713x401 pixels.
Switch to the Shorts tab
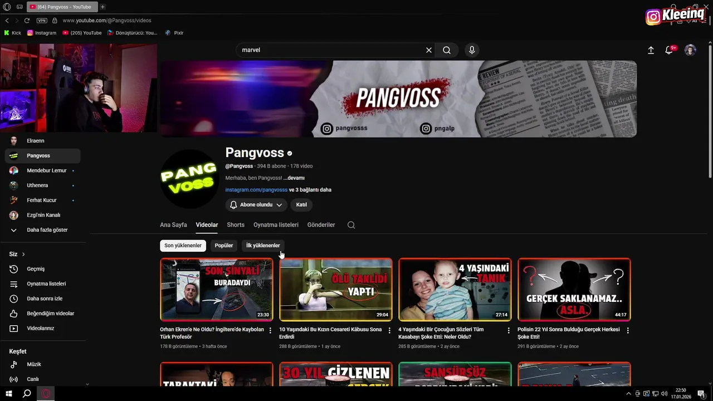pyautogui.click(x=236, y=225)
